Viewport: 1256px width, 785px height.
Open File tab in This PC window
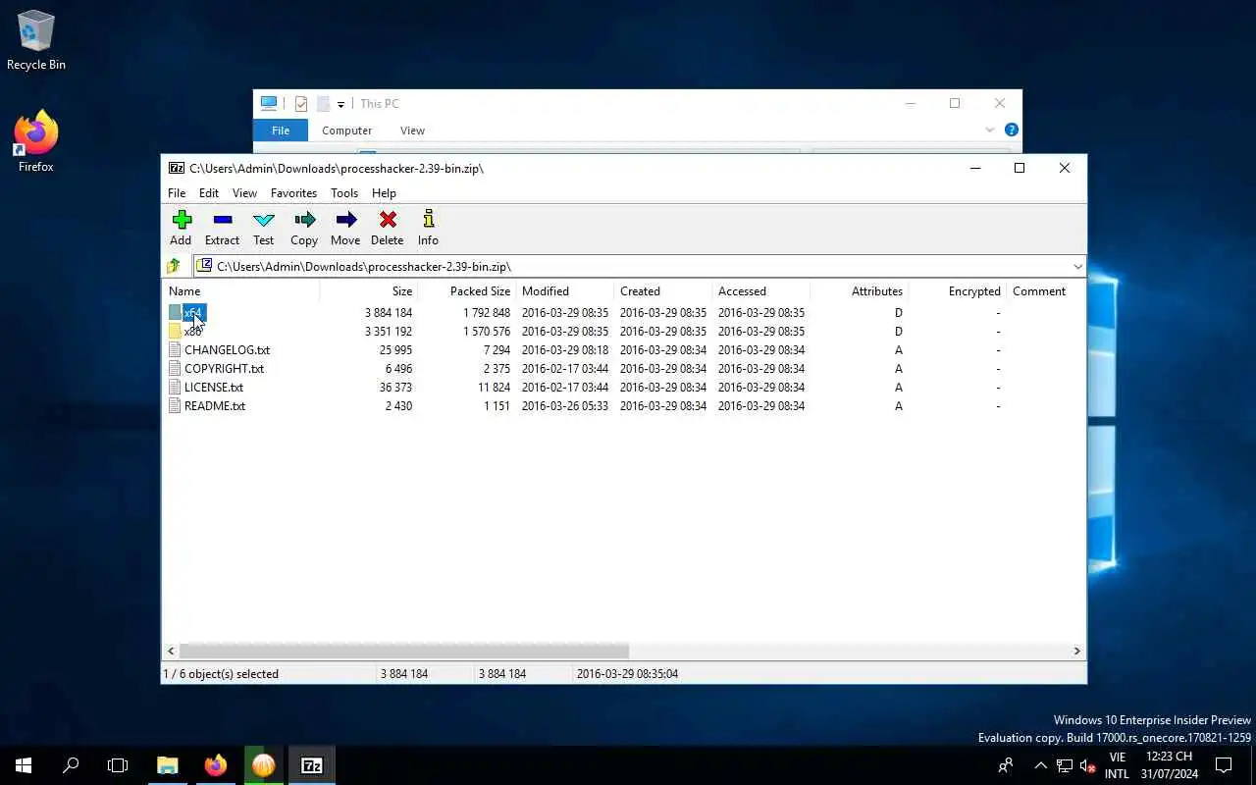pyautogui.click(x=281, y=131)
